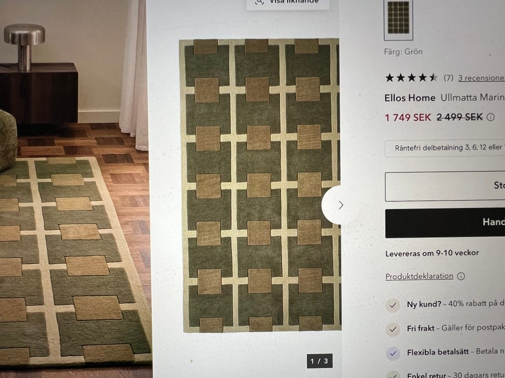The width and height of the screenshot is (505, 378).
Task: Click the main rug product image
Action: pos(259,185)
